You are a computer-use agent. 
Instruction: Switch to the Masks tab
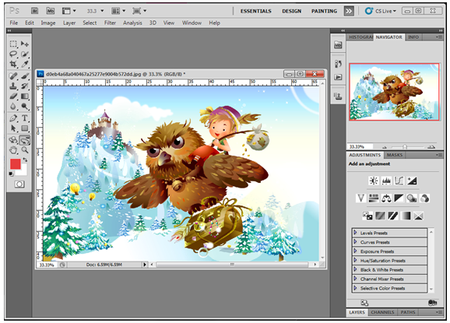394,155
